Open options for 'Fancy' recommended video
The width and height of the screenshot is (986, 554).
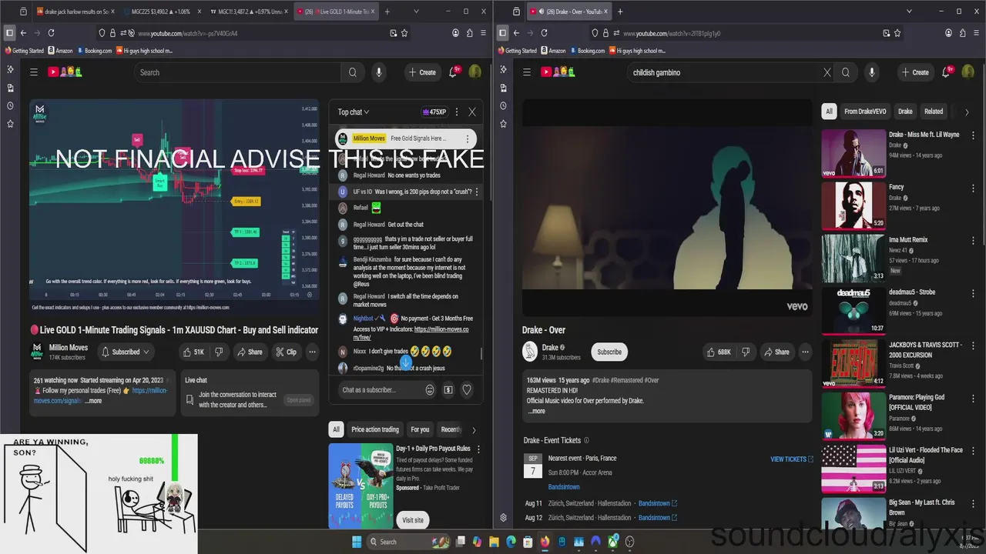pos(973,188)
